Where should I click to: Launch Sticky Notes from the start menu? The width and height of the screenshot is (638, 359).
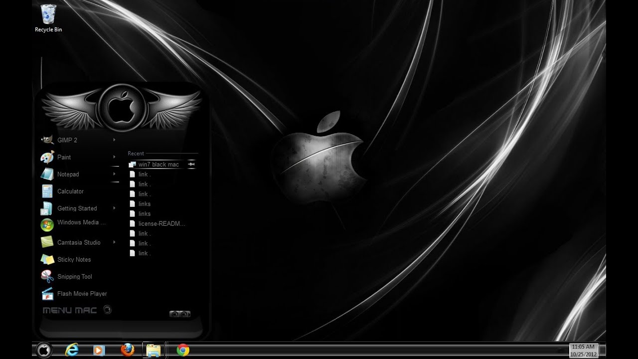click(74, 260)
